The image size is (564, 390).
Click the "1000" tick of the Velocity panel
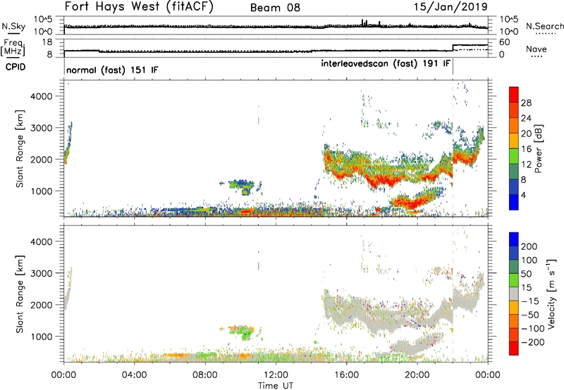(42, 336)
